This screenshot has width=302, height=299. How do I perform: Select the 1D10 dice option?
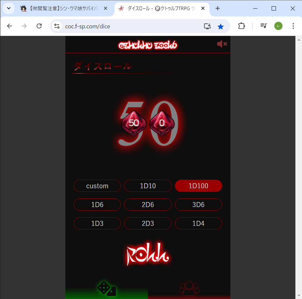coord(148,186)
